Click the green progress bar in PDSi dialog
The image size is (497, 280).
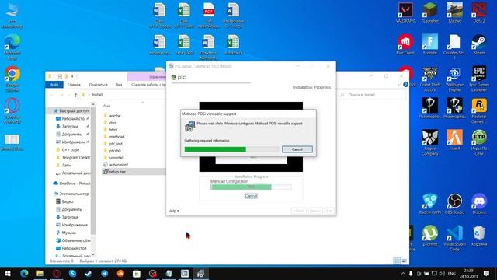click(231, 149)
